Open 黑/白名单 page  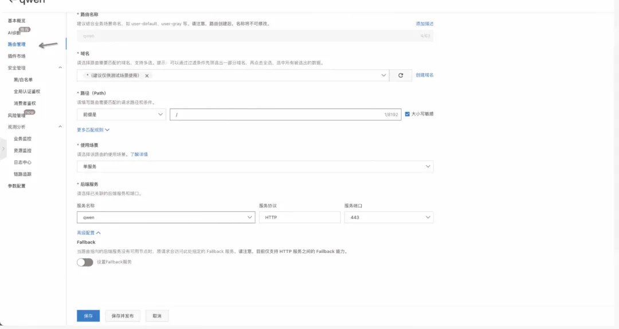[23, 80]
